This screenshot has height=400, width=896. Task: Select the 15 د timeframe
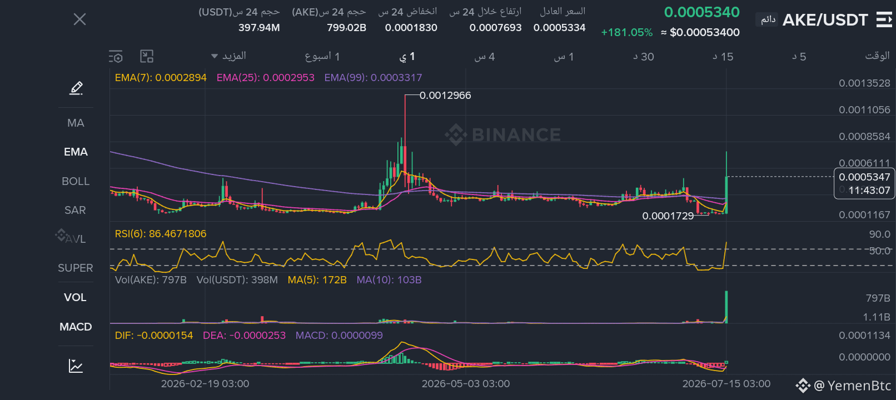[723, 57]
